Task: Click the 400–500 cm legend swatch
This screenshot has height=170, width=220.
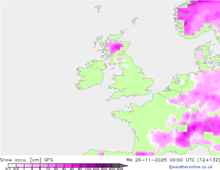Action: (116, 165)
